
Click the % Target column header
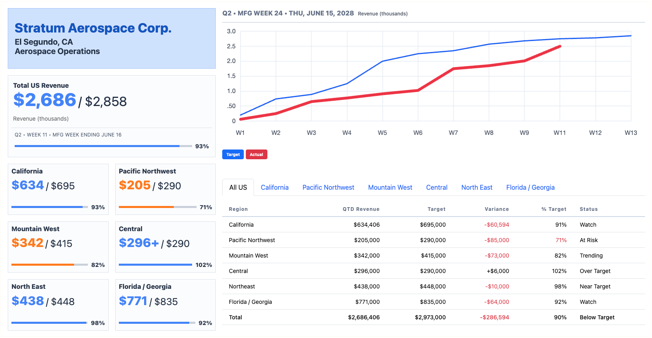pos(554,209)
